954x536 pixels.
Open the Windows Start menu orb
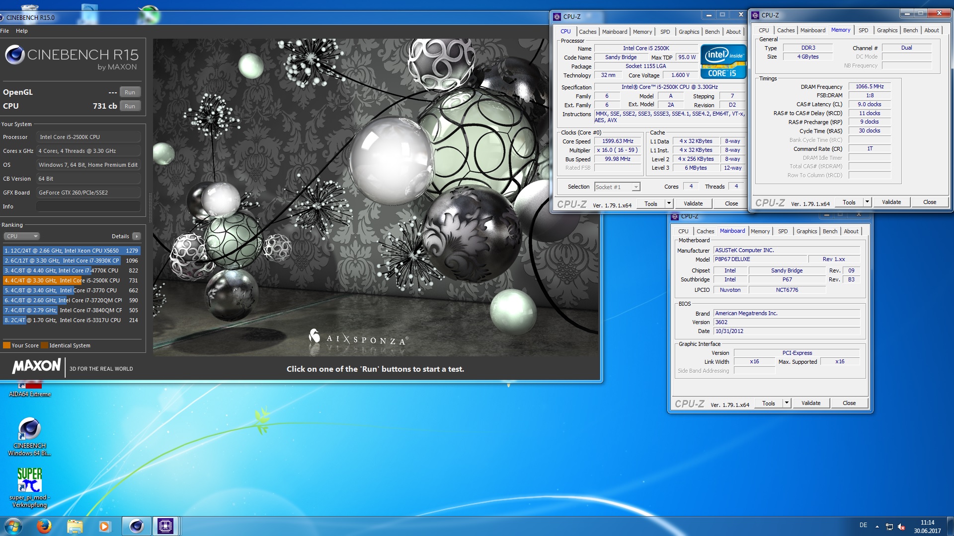pos(13,526)
